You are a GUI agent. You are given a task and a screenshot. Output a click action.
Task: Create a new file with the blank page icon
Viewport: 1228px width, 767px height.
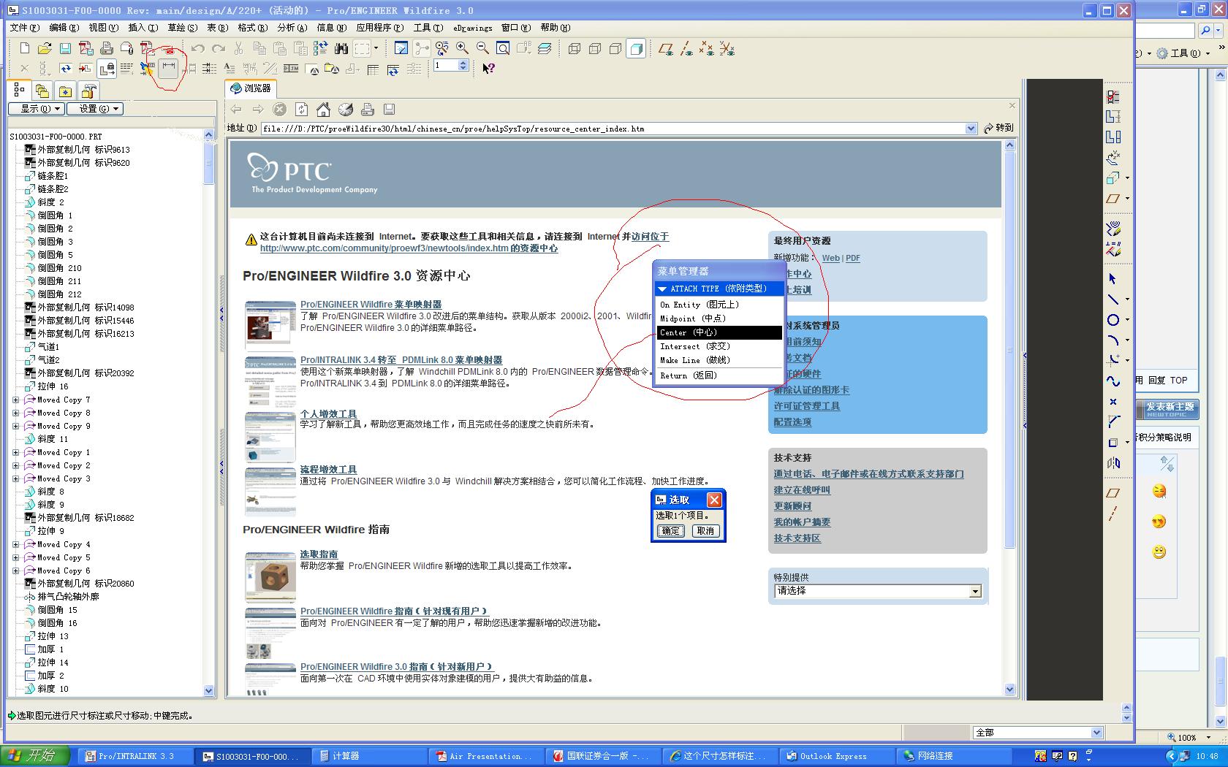[25, 49]
